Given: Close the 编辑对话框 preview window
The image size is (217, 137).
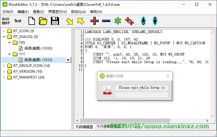Looking at the screenshot, I should [168, 76].
